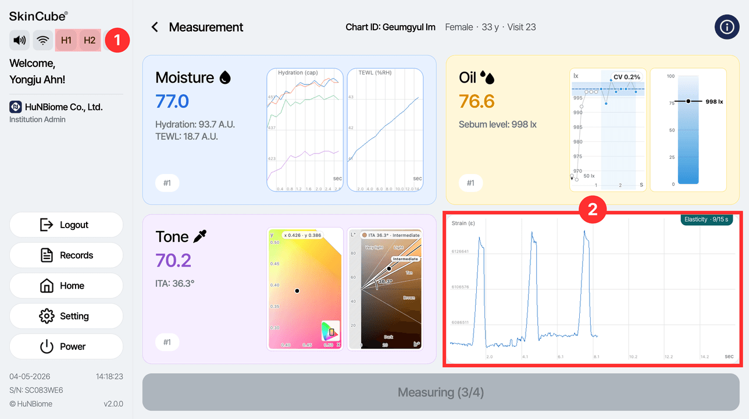
Task: Click the #1 badge in Moisture card
Action: (x=167, y=183)
